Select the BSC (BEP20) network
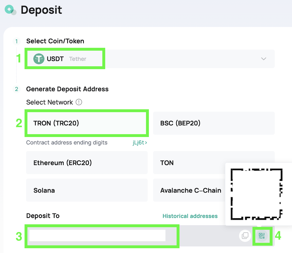Screen dimensions: 292x253 click(x=214, y=123)
